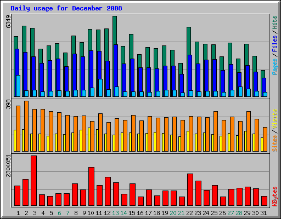Click day label '30' on x-axis
Image resolution: width=281 pixels, height=219 pixels.
[x=255, y=213]
